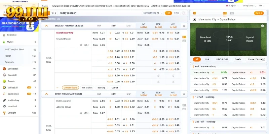269x134 pixels.
Task: Click the envelope icon in right panel
Action: pos(194,13)
